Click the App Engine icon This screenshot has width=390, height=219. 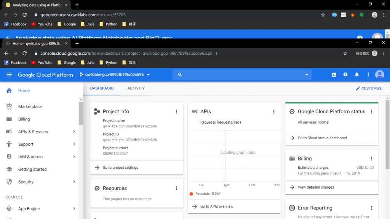pos(9,209)
